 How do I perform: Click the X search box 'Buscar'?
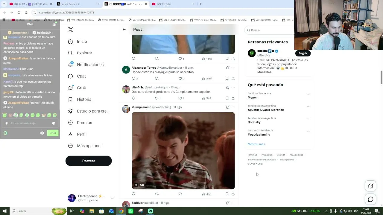coord(270,30)
